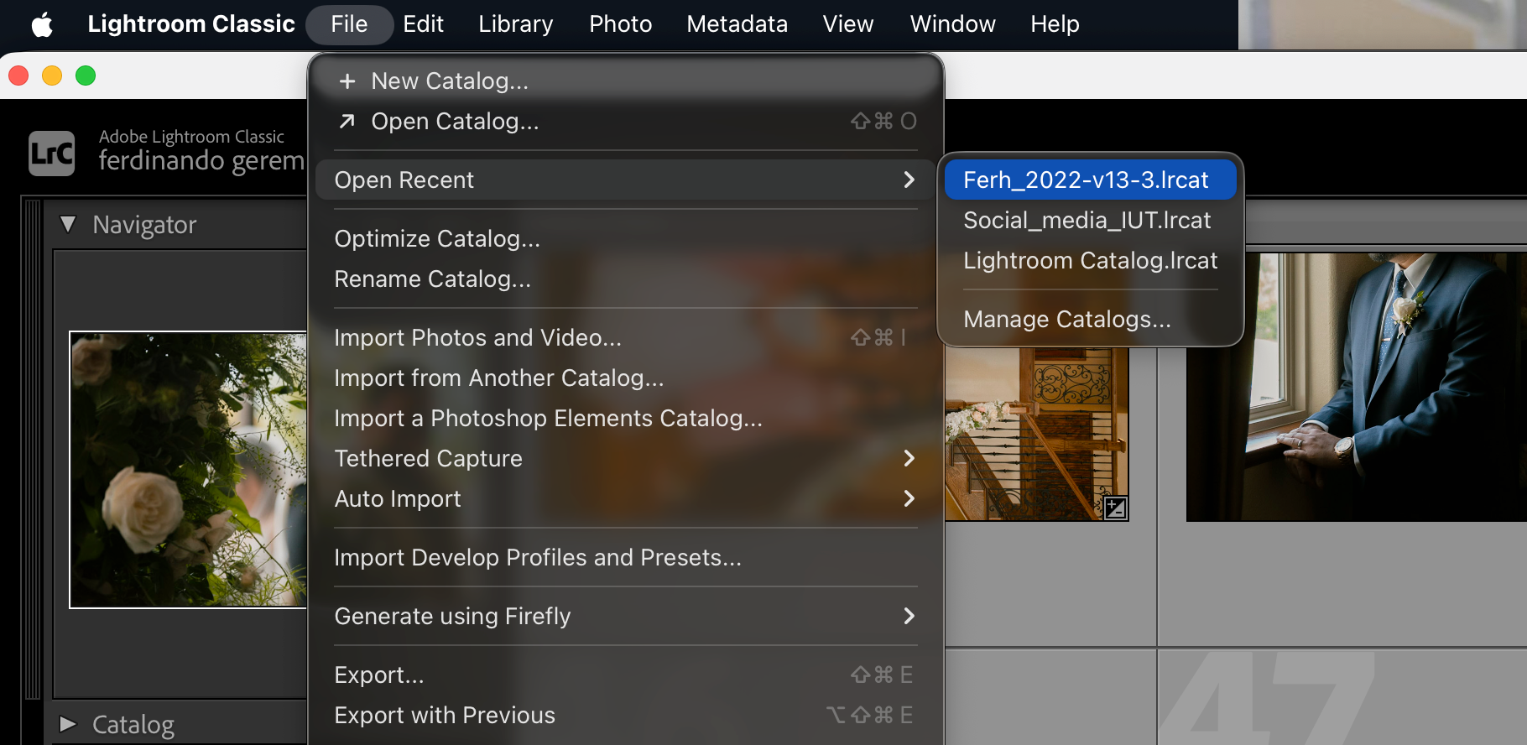Choose Import from Another Catalog
This screenshot has height=745, width=1527.
pos(626,378)
